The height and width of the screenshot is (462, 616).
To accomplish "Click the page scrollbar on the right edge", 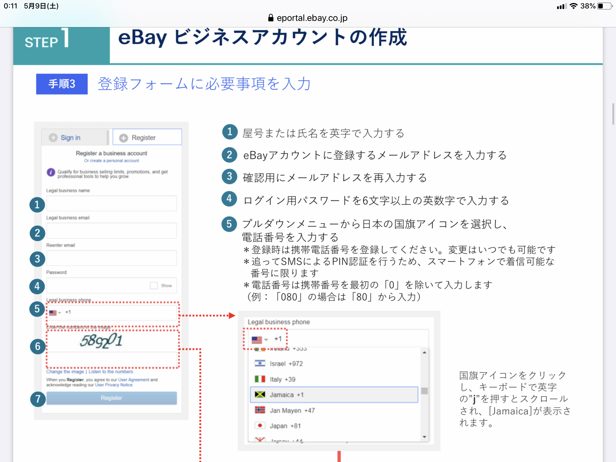I will [613, 114].
